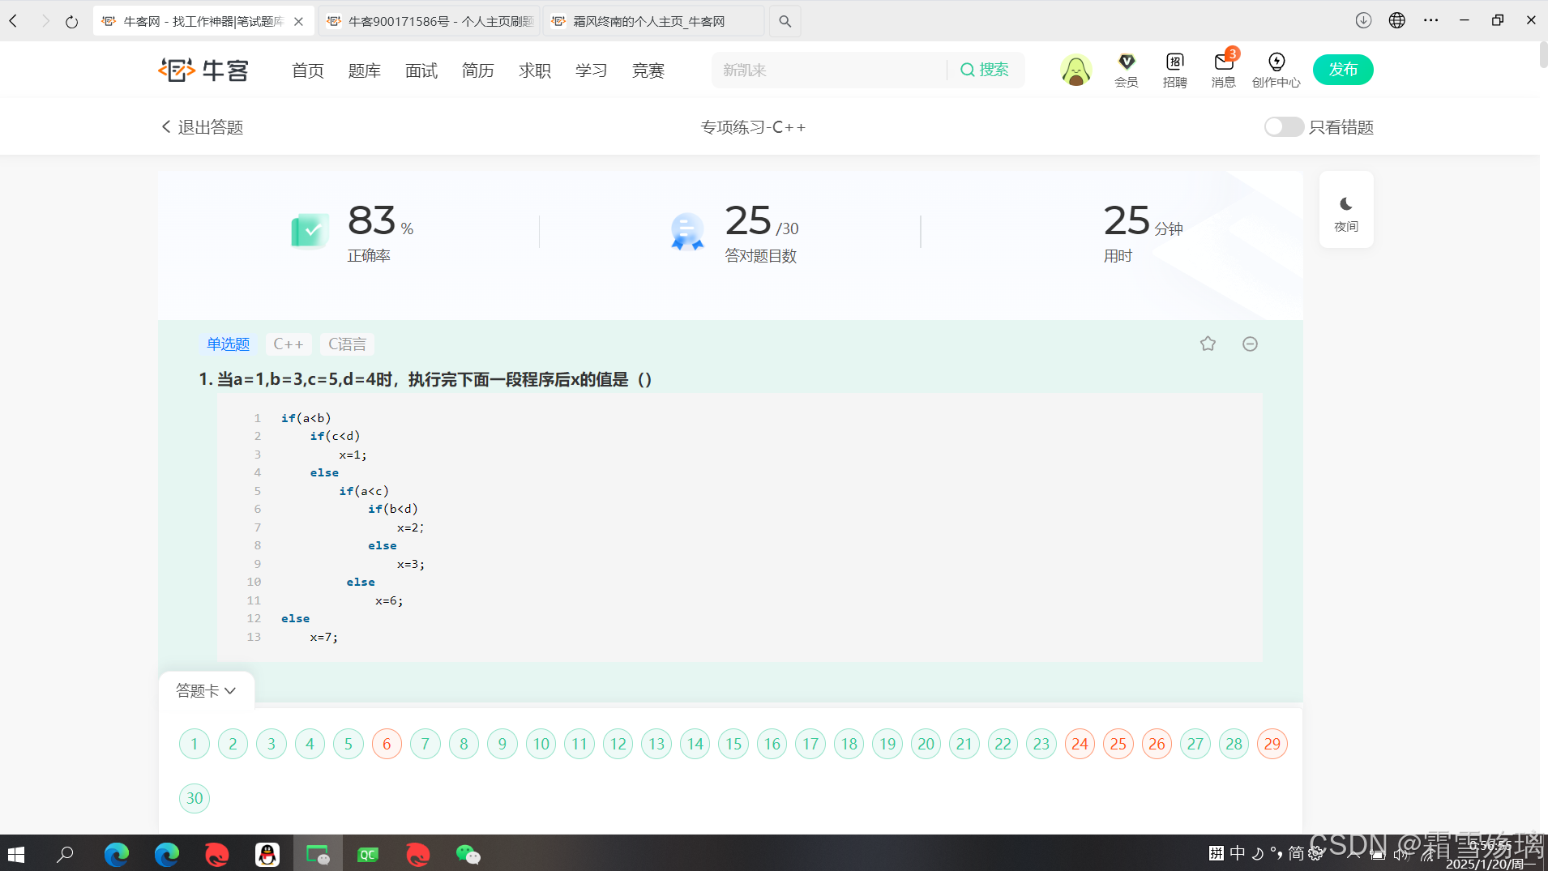Open the 面试 nav menu
This screenshot has height=871, width=1548.
421,70
